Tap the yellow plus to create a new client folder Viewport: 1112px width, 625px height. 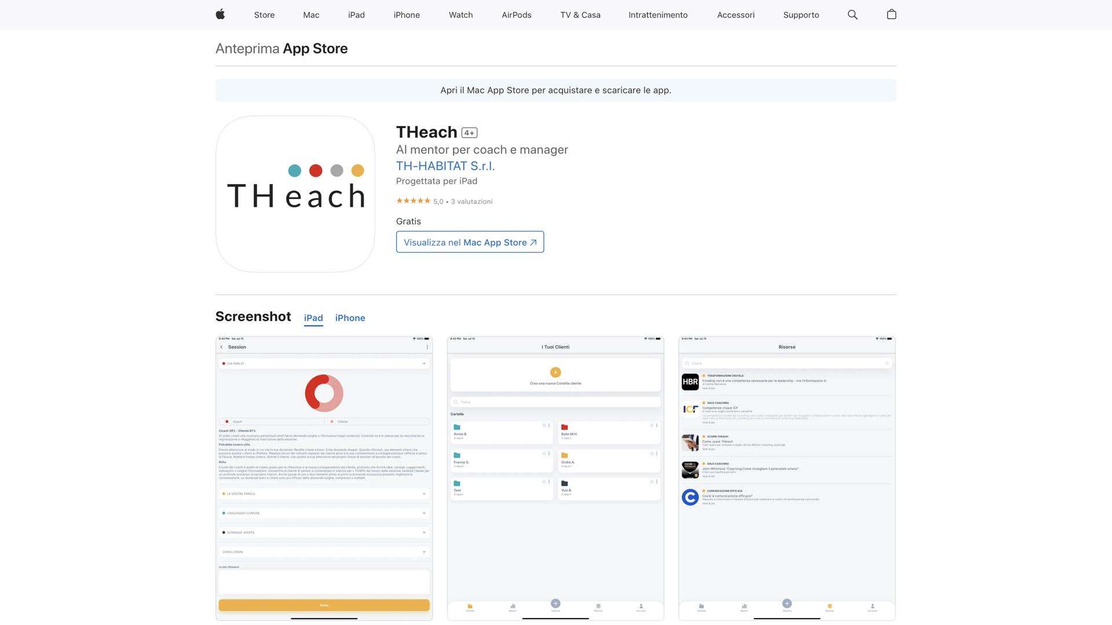point(555,372)
